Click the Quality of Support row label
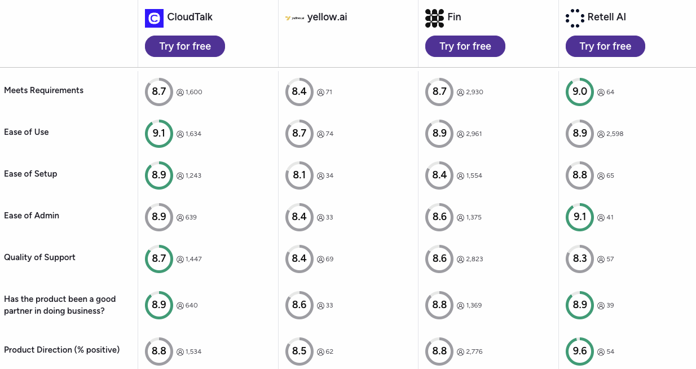This screenshot has width=696, height=369. click(39, 257)
